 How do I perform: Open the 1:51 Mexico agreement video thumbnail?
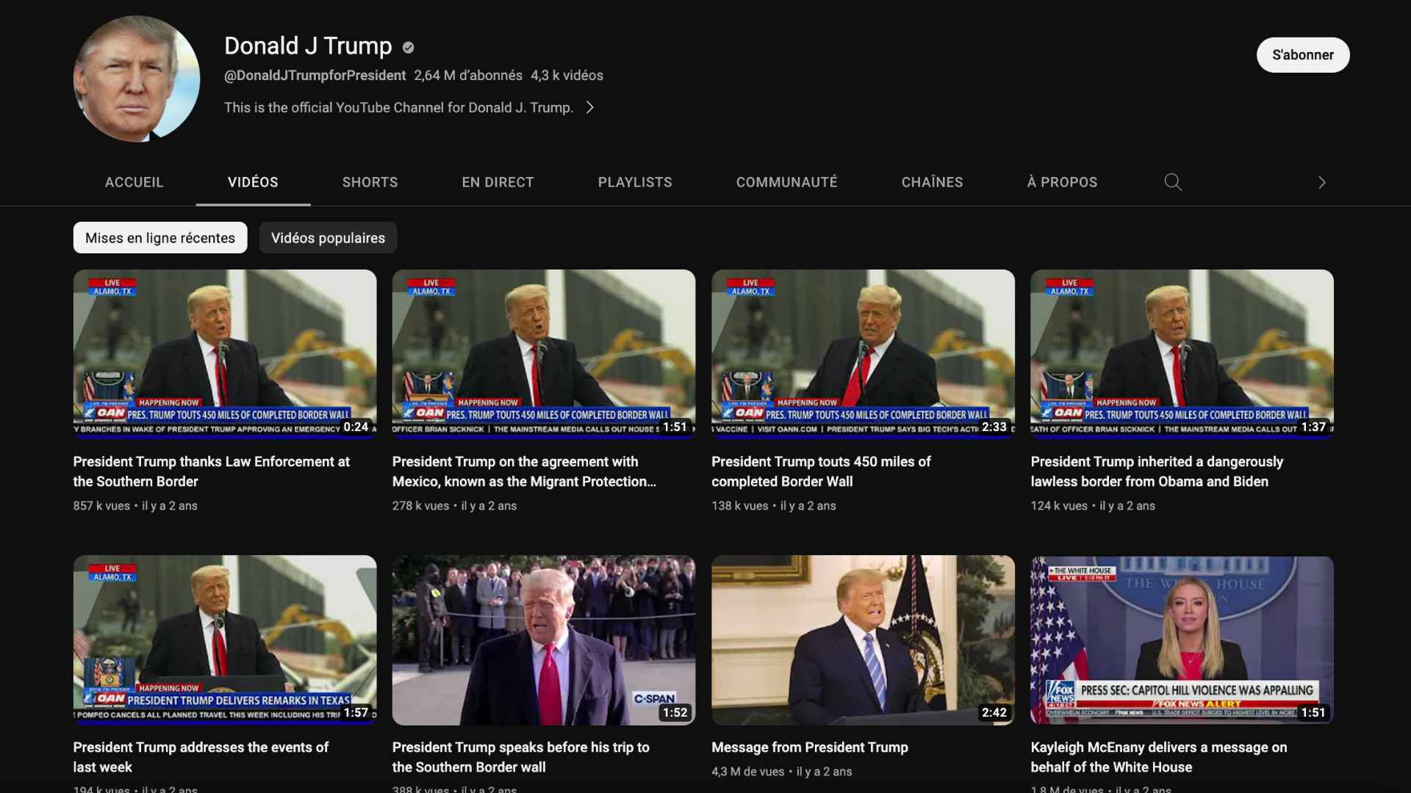coord(544,355)
